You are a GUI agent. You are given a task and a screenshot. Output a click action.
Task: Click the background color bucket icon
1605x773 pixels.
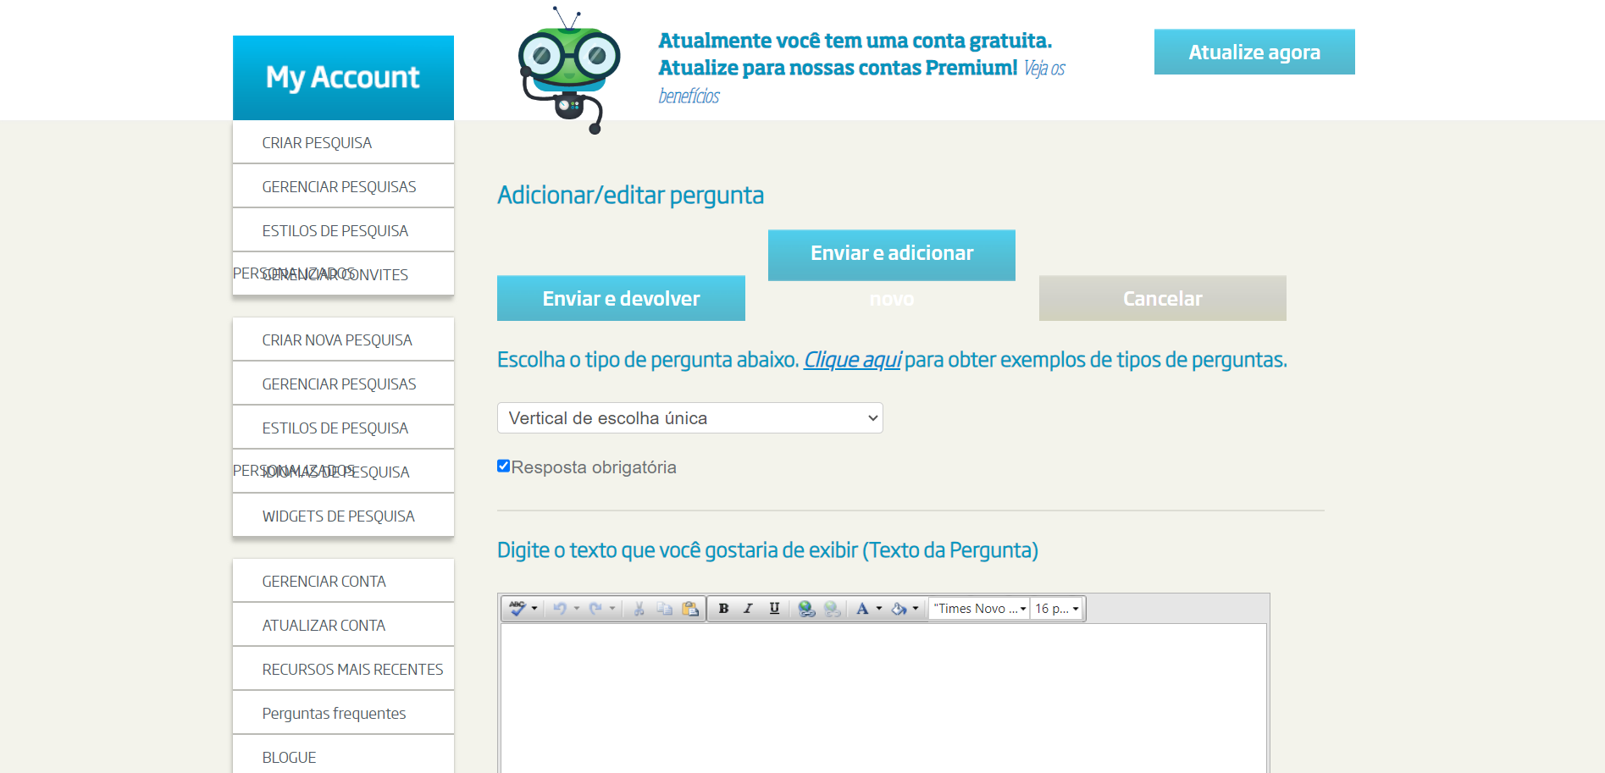[x=899, y=609]
